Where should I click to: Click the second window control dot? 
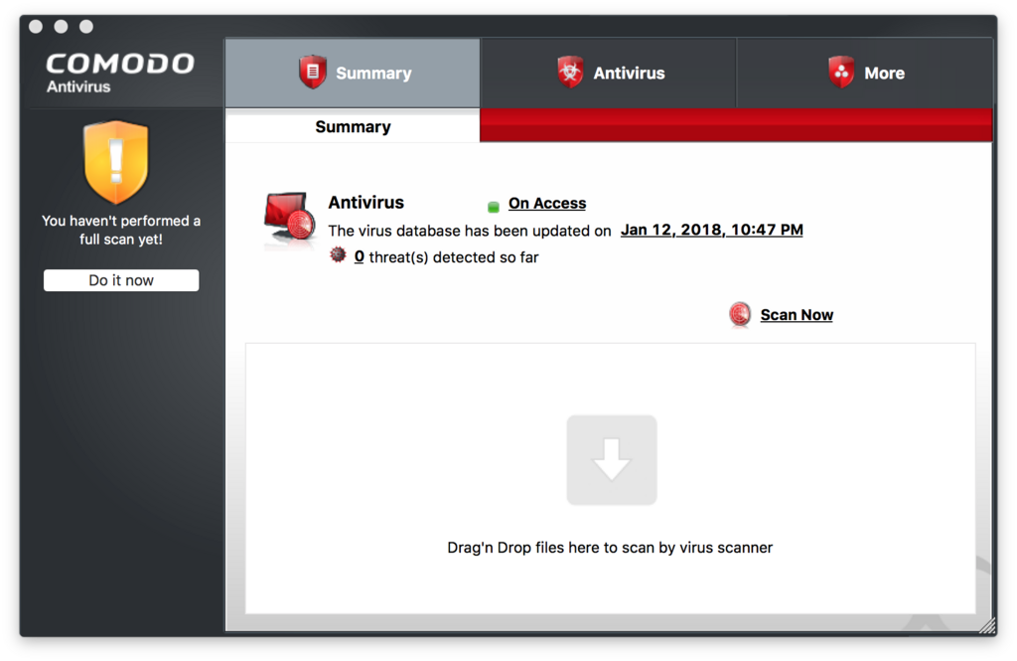[x=61, y=27]
